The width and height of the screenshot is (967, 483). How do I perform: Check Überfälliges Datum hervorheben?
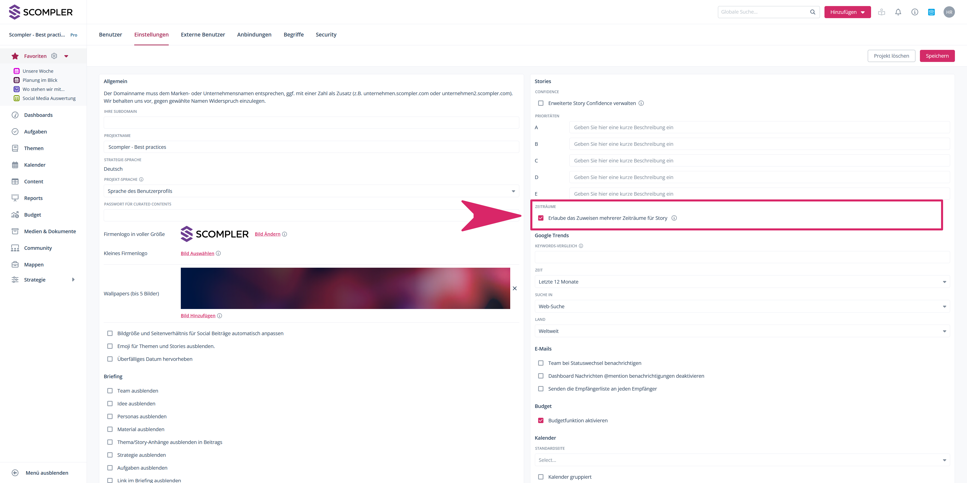pyautogui.click(x=110, y=359)
